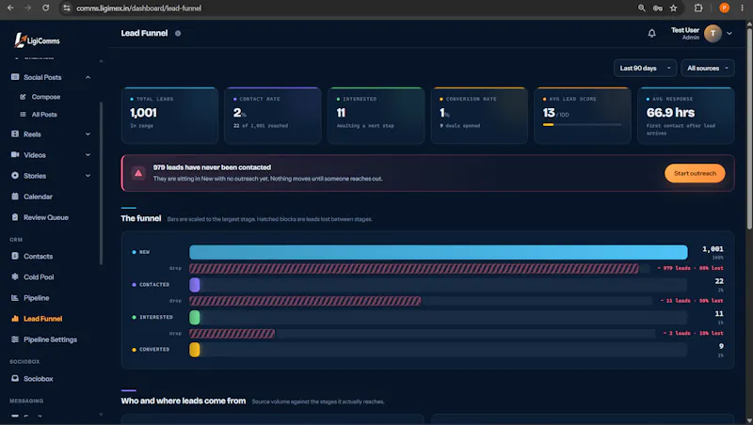Go to Calendar in the sidebar
Viewport: 753px width, 425px height.
[38, 197]
